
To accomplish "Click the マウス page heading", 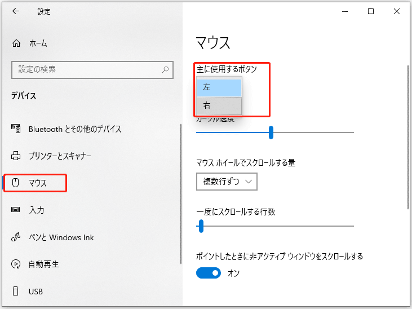I will point(213,43).
